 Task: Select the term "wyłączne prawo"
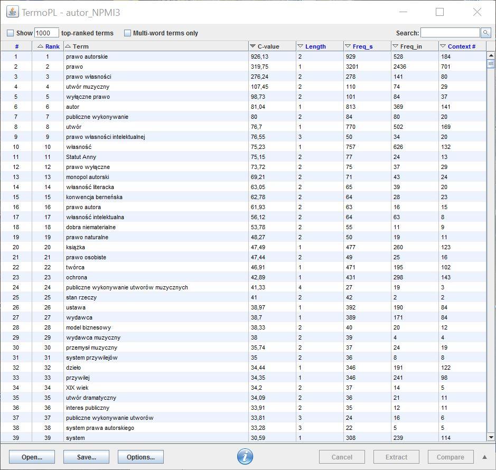(88, 97)
